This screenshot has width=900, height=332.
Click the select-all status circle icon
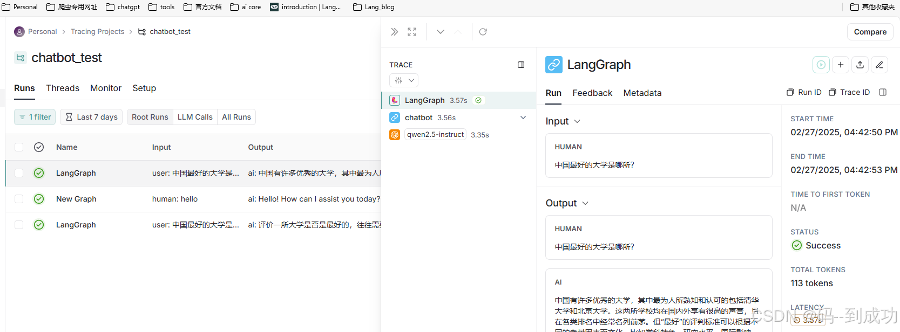39,147
